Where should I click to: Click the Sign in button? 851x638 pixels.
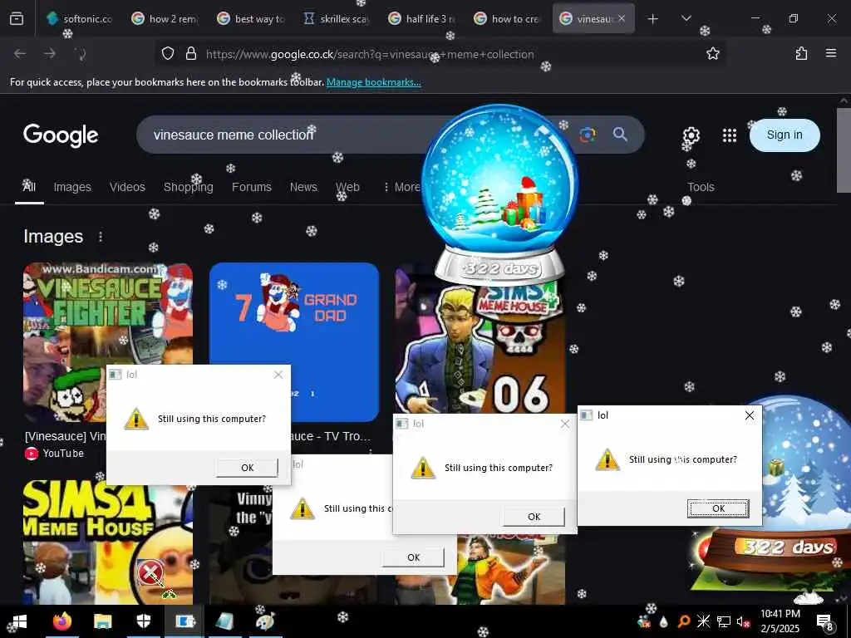(785, 135)
